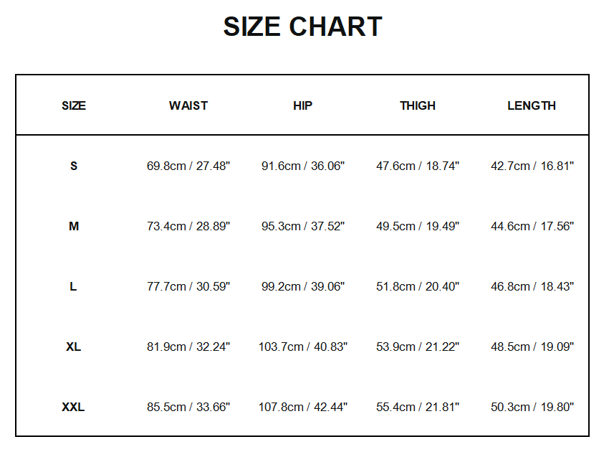Select the L size row label
609x452 pixels.
[74, 286]
